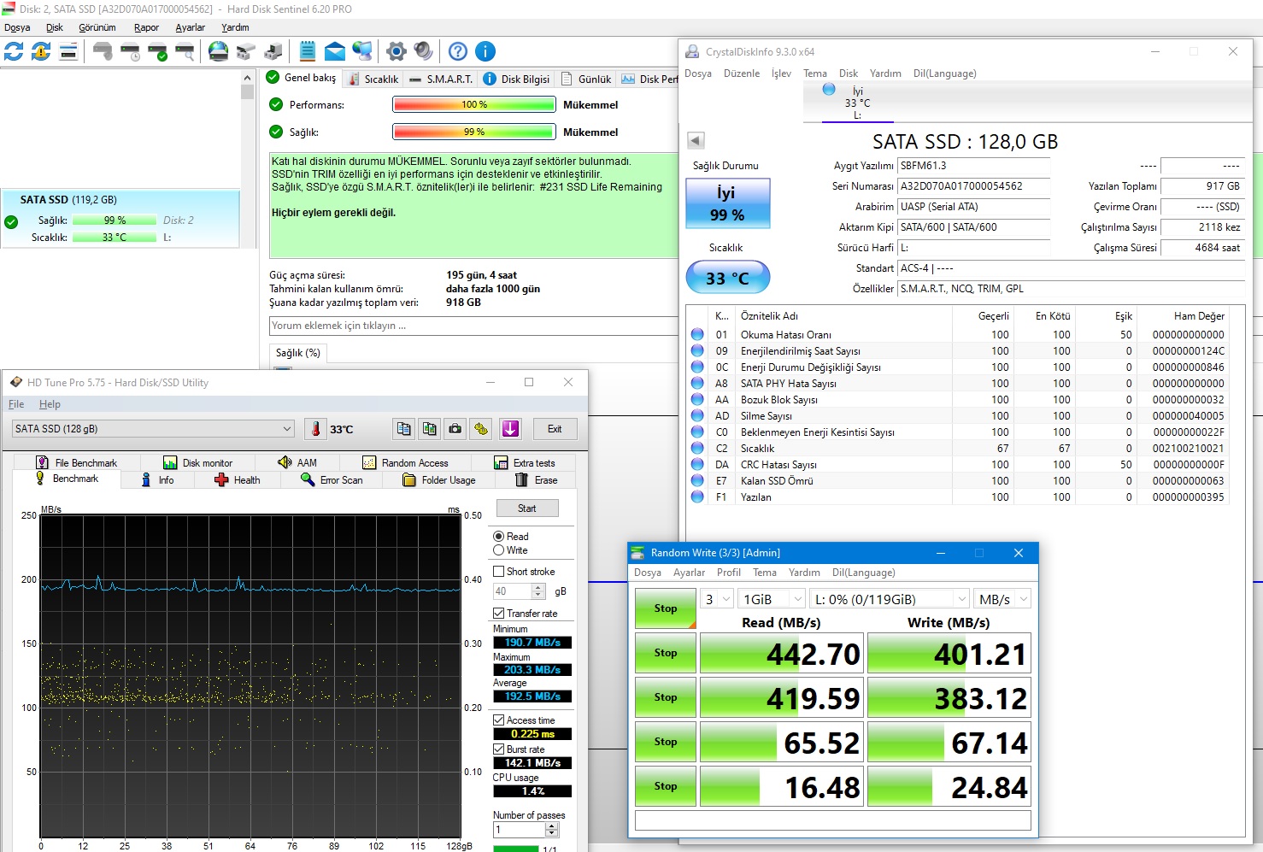Click the HD Tune pass progress bar showing 1/1

[516, 849]
